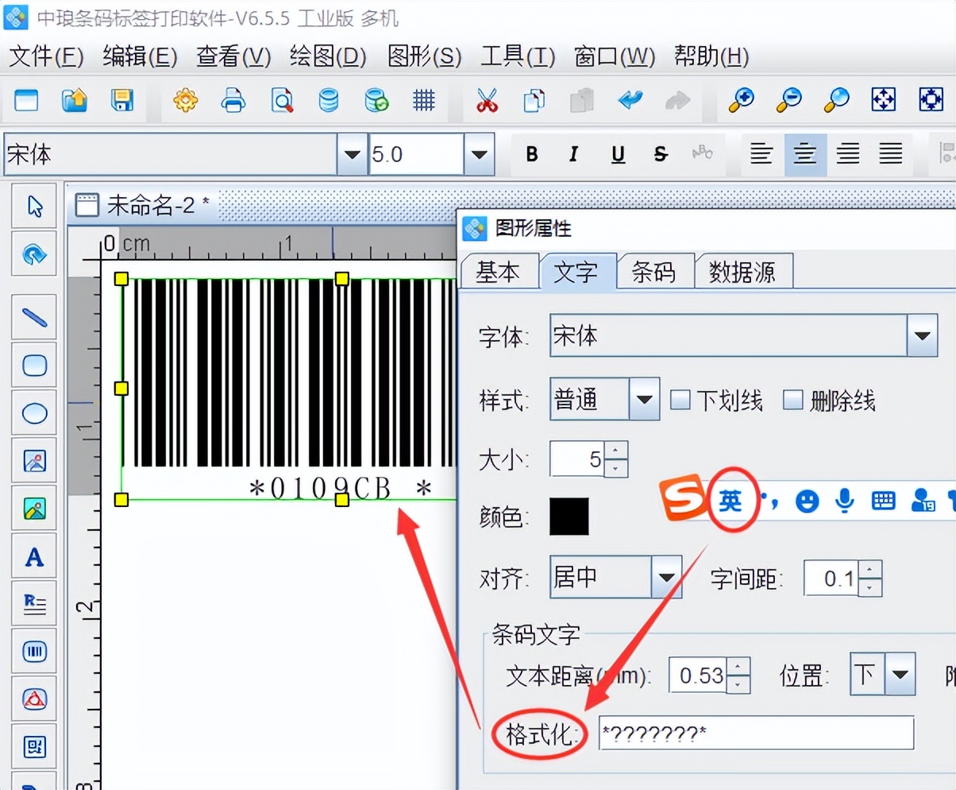Click the 颜色 black color swatch

tap(571, 516)
